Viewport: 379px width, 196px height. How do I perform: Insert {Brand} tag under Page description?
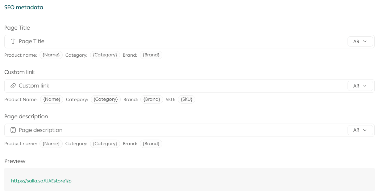[151, 144]
